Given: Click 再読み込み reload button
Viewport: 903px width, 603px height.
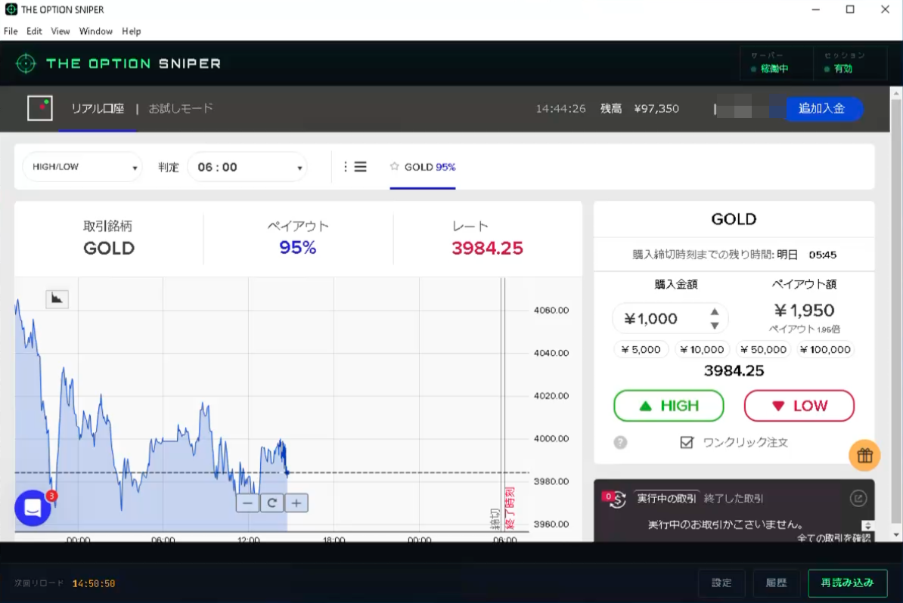Looking at the screenshot, I should tap(847, 583).
